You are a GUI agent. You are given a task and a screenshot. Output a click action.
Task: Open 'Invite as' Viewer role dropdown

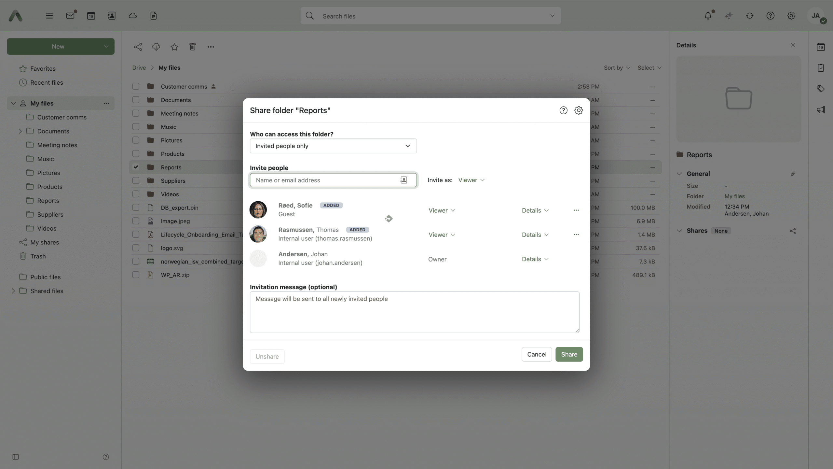click(x=471, y=180)
